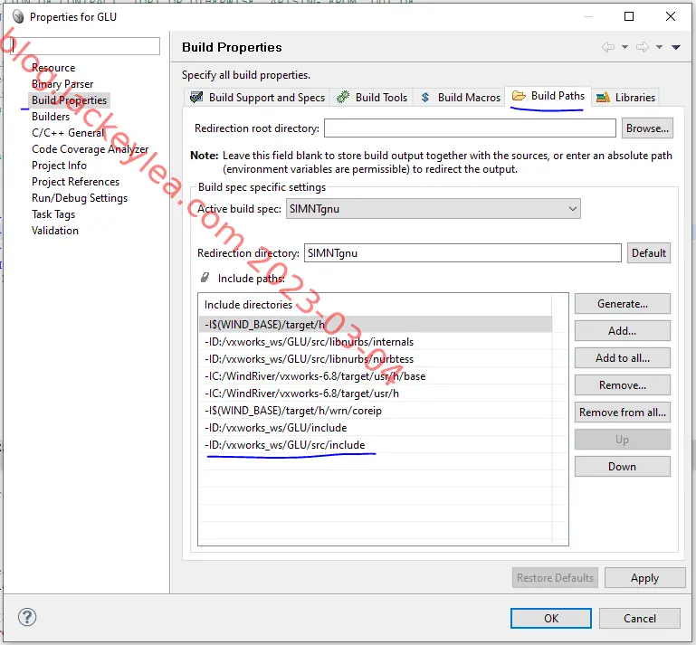Viewport: 696px width, 645px height.
Task: Click the Redirection directory field SIMNTgnu
Action: [x=462, y=253]
